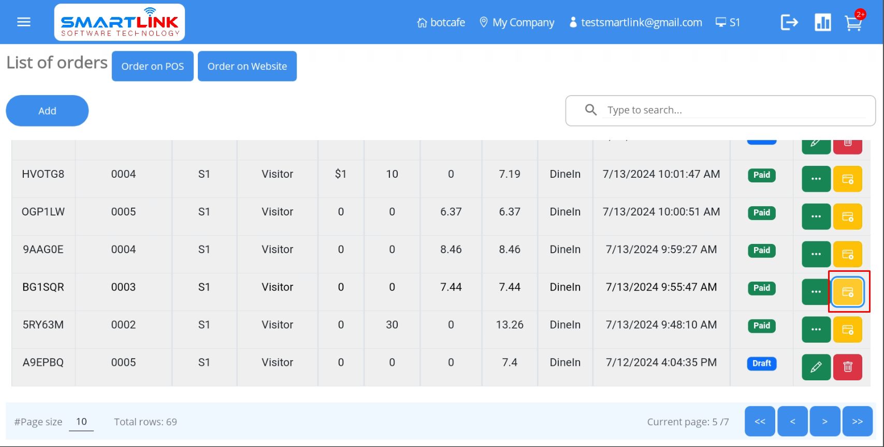The image size is (884, 447).
Task: Jump to the last page
Action: point(857,422)
